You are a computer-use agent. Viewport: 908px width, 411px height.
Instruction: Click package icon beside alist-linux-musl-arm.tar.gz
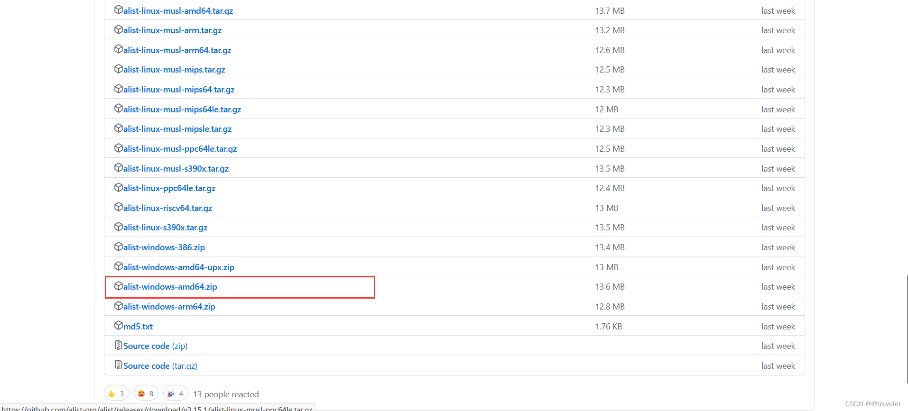[119, 29]
